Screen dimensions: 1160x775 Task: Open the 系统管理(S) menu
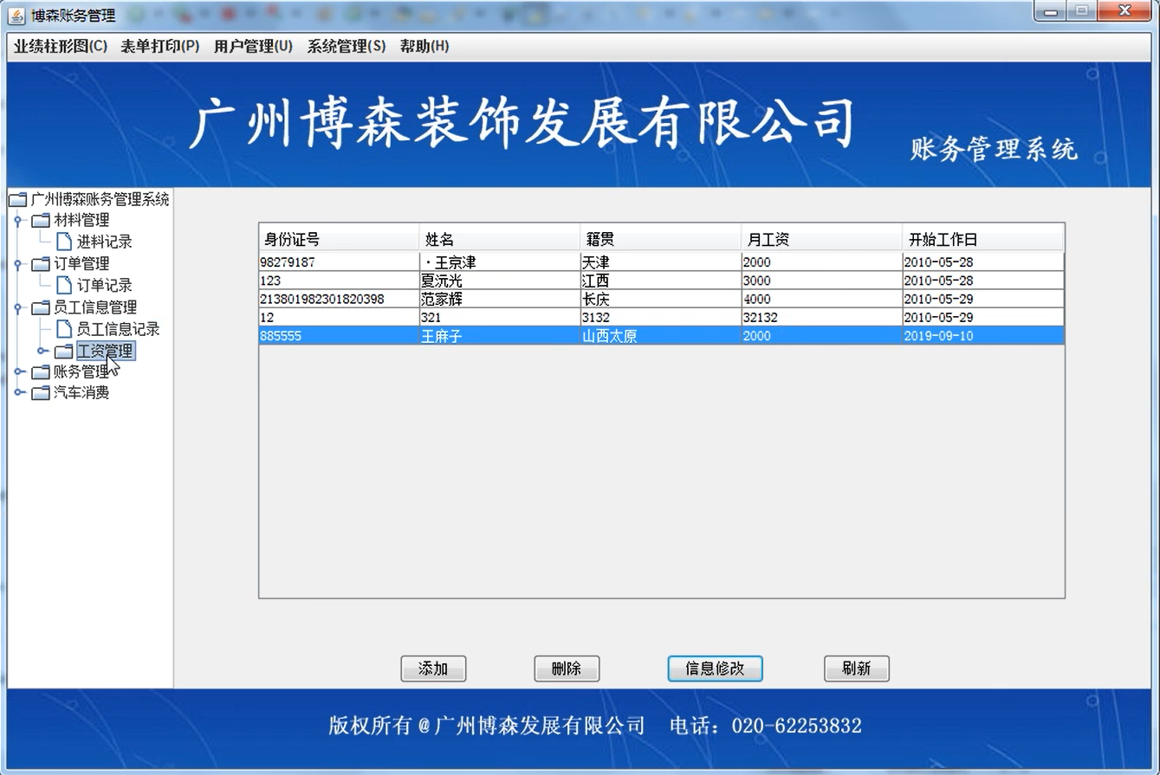click(347, 47)
